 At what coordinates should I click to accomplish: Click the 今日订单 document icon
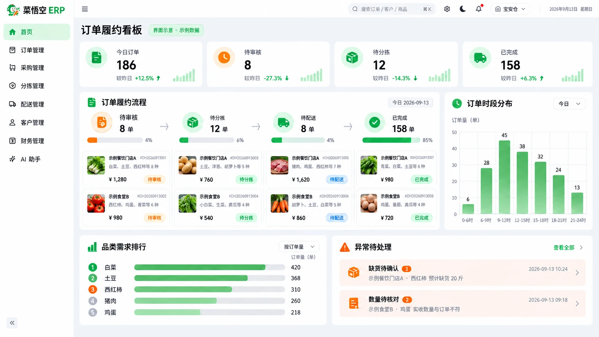coord(96,57)
